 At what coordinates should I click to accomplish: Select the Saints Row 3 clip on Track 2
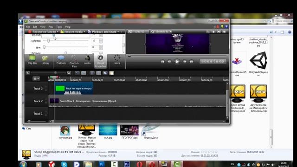tap(137, 101)
